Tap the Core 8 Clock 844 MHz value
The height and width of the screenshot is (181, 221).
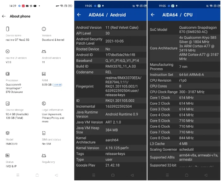pos(186,138)
